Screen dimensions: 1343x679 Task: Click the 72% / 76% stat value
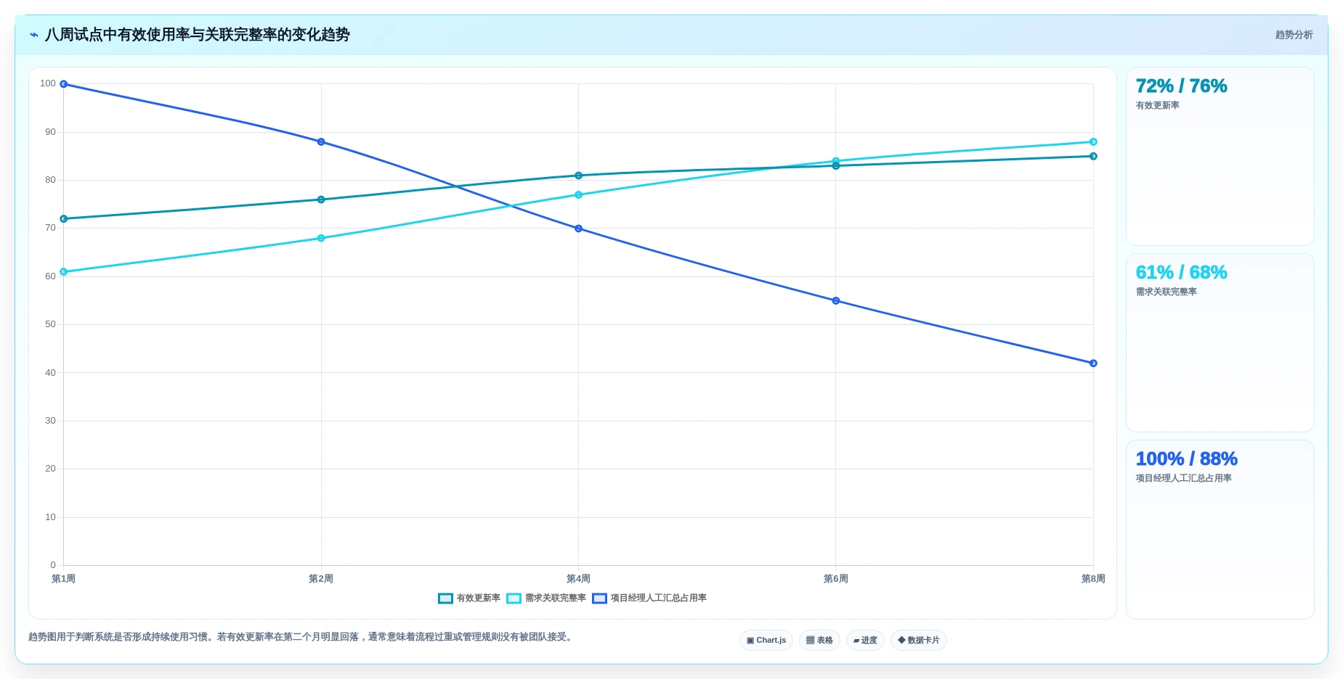tap(1181, 86)
